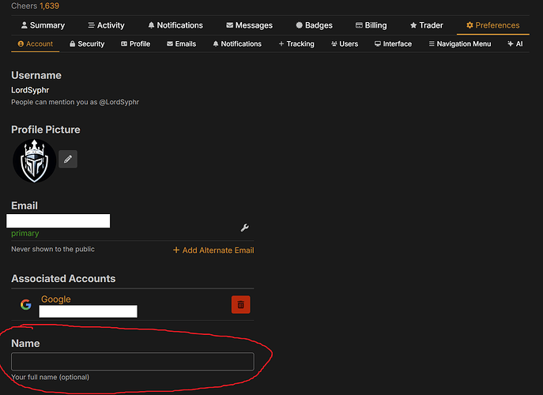Select the Preferences tab
Screen dimensions: 543x395
coord(492,25)
